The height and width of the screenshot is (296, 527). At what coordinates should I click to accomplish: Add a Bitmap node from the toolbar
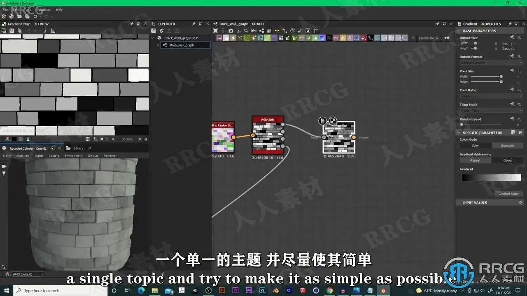(219, 38)
